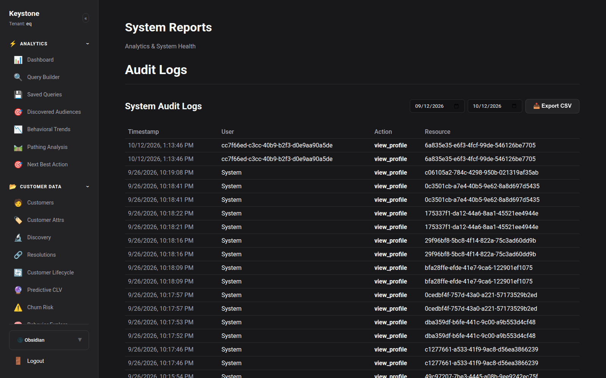Click the start date field 09/12/2026
This screenshot has height=378, width=606.
(x=437, y=106)
